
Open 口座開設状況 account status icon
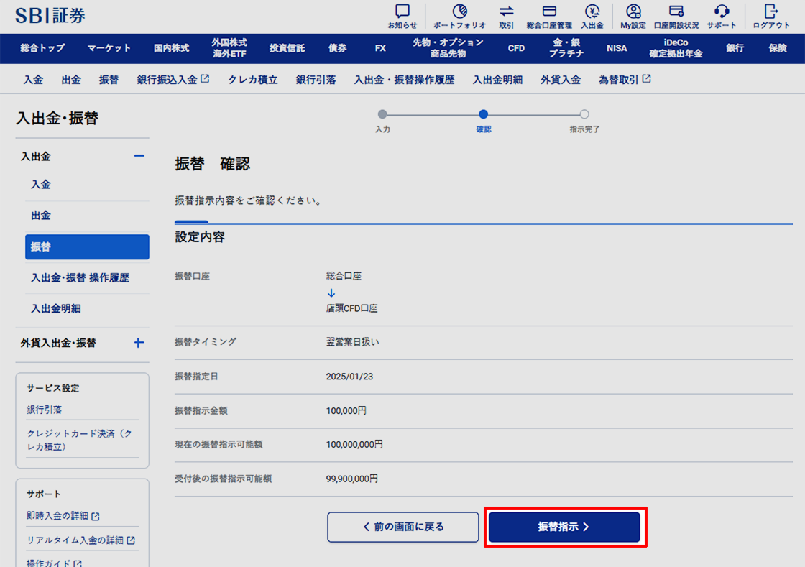coord(676,12)
